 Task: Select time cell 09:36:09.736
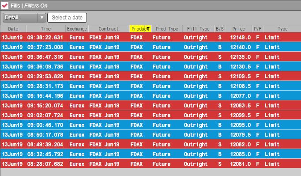pyautogui.click(x=45, y=67)
